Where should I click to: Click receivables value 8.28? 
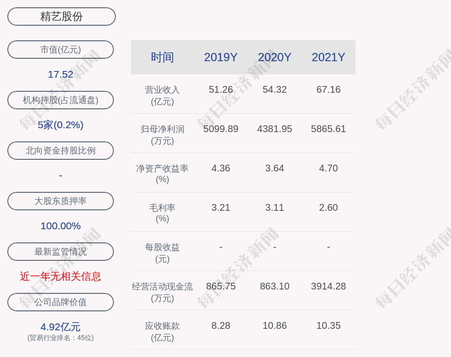tap(221, 326)
